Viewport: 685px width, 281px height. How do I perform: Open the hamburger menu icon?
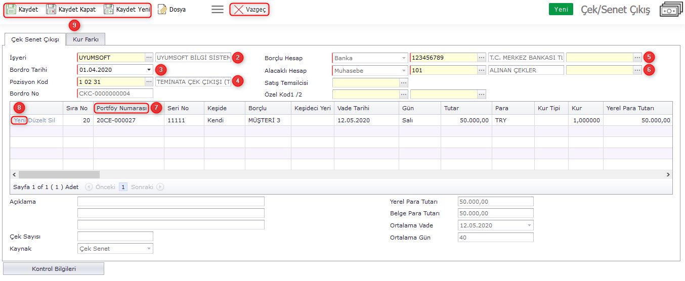[218, 10]
